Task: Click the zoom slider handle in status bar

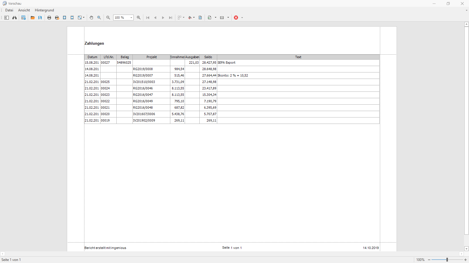Action: pyautogui.click(x=447, y=260)
